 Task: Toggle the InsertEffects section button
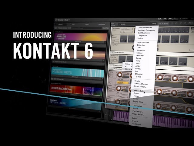click(112, 53)
